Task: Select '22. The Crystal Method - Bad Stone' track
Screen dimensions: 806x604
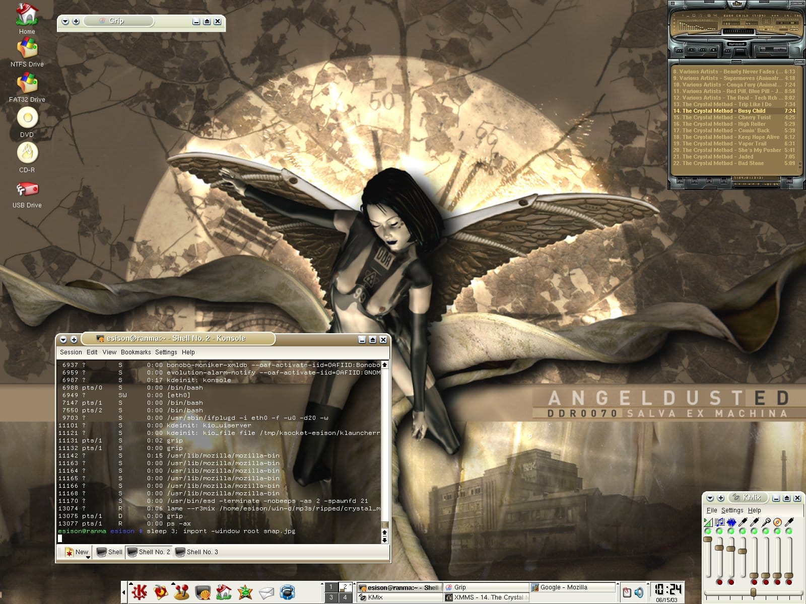Action: (x=734, y=163)
